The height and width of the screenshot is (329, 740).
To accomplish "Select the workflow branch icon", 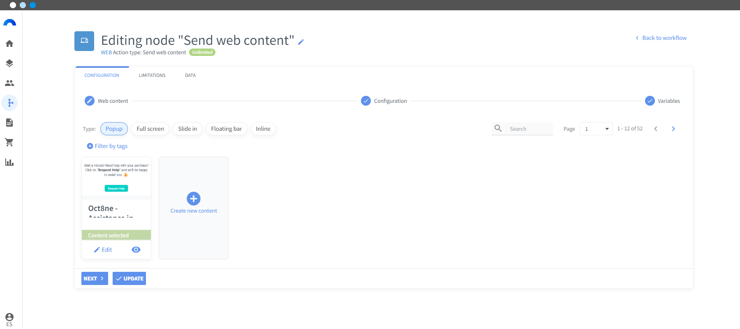I will coord(9,103).
